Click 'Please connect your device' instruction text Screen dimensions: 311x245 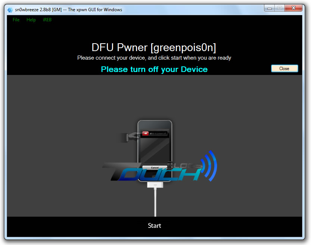point(154,58)
